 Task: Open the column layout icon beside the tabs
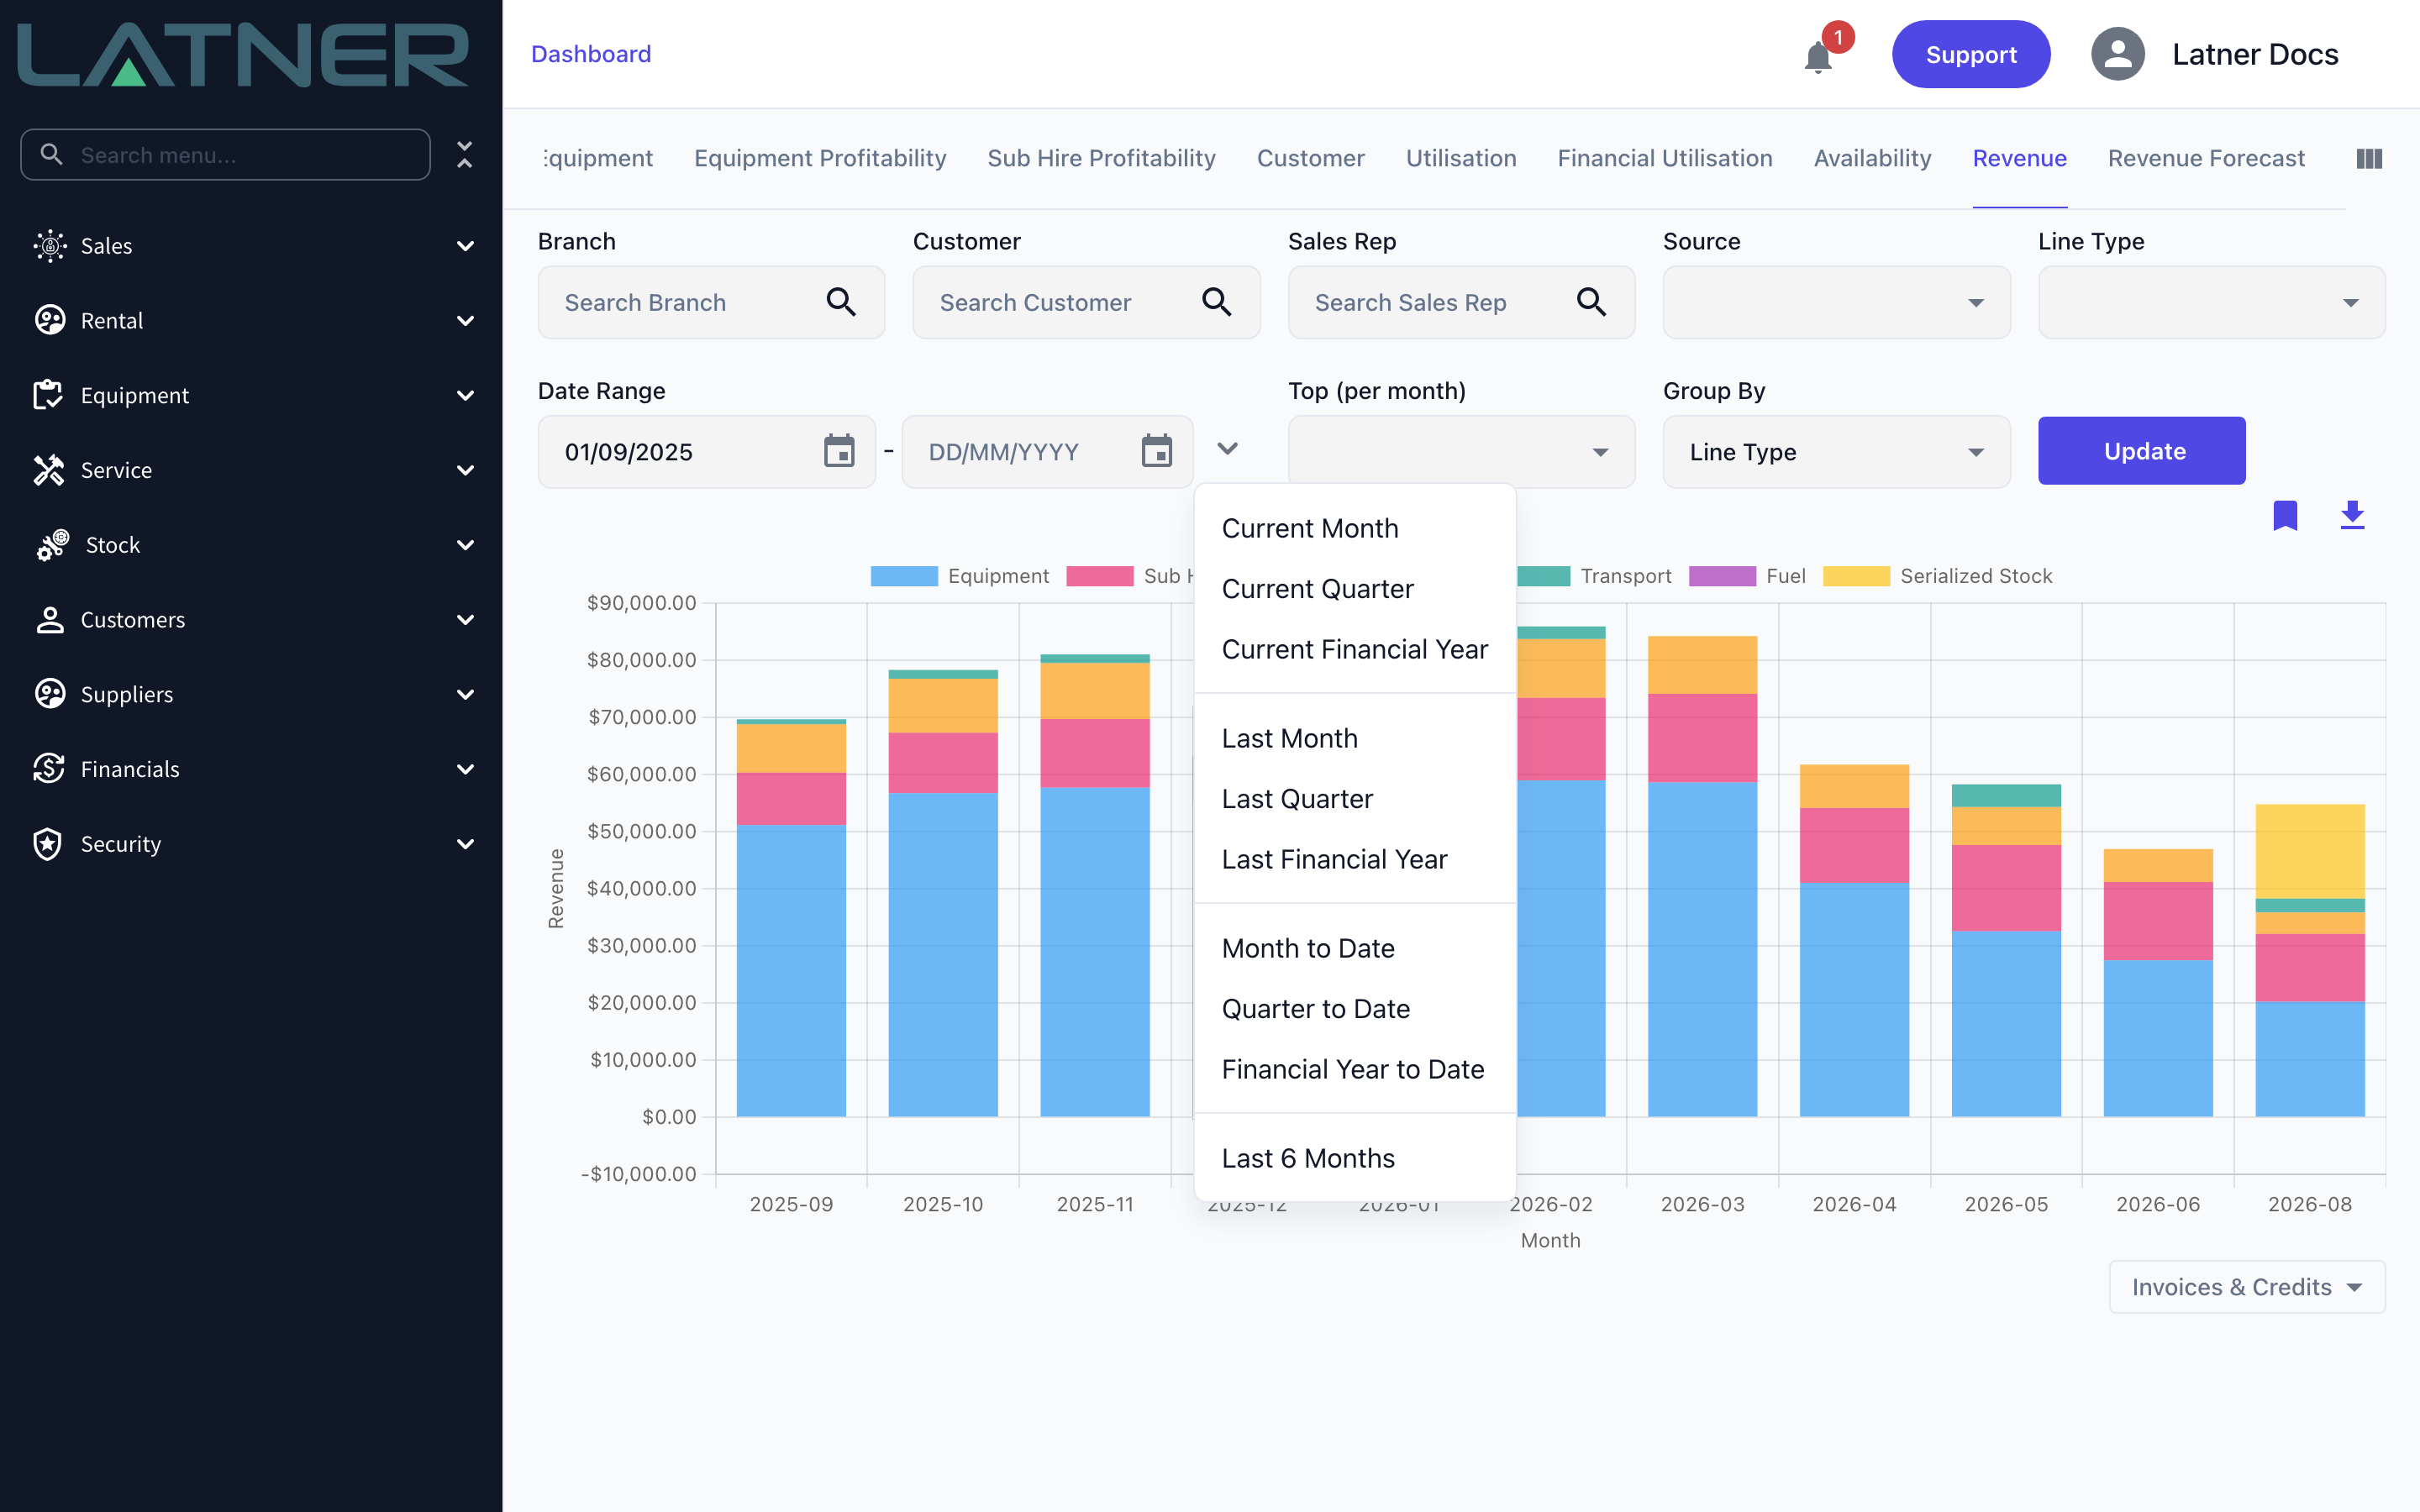tap(2369, 158)
